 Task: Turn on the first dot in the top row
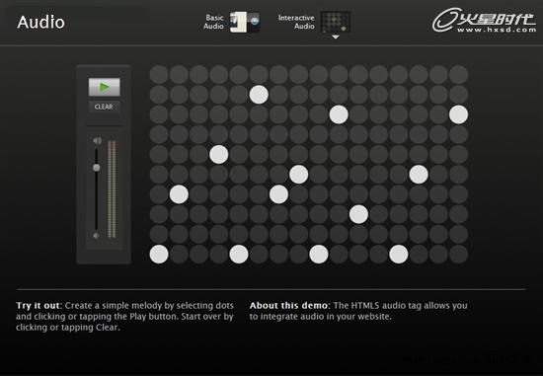tap(159, 74)
